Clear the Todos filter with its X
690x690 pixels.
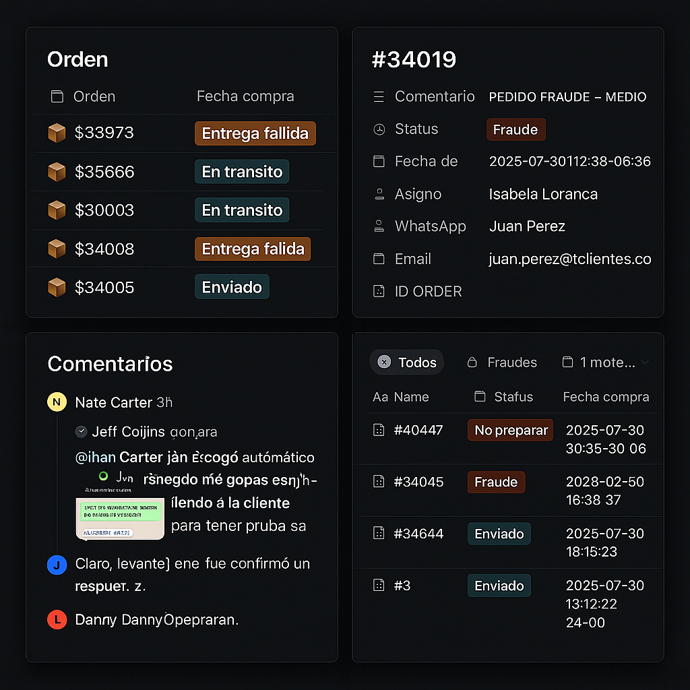[x=384, y=363]
